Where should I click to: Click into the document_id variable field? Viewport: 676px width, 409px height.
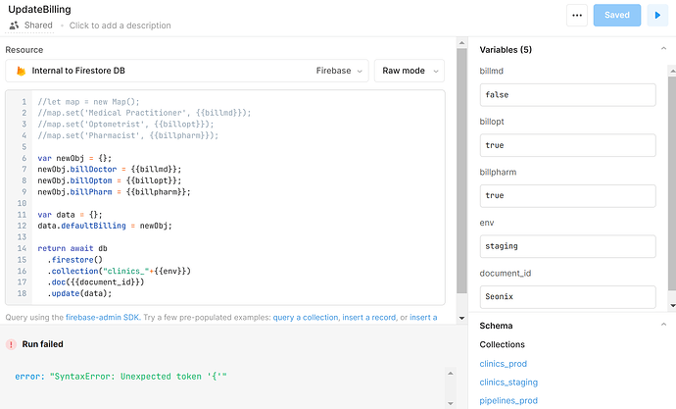[x=568, y=297]
